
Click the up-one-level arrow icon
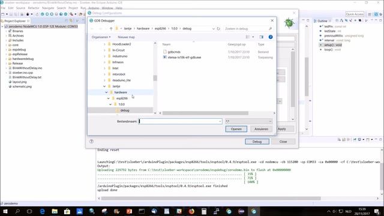point(111,29)
